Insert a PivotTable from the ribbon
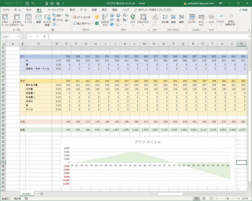Viewport: 252px width, 201px height. pyautogui.click(x=5, y=20)
